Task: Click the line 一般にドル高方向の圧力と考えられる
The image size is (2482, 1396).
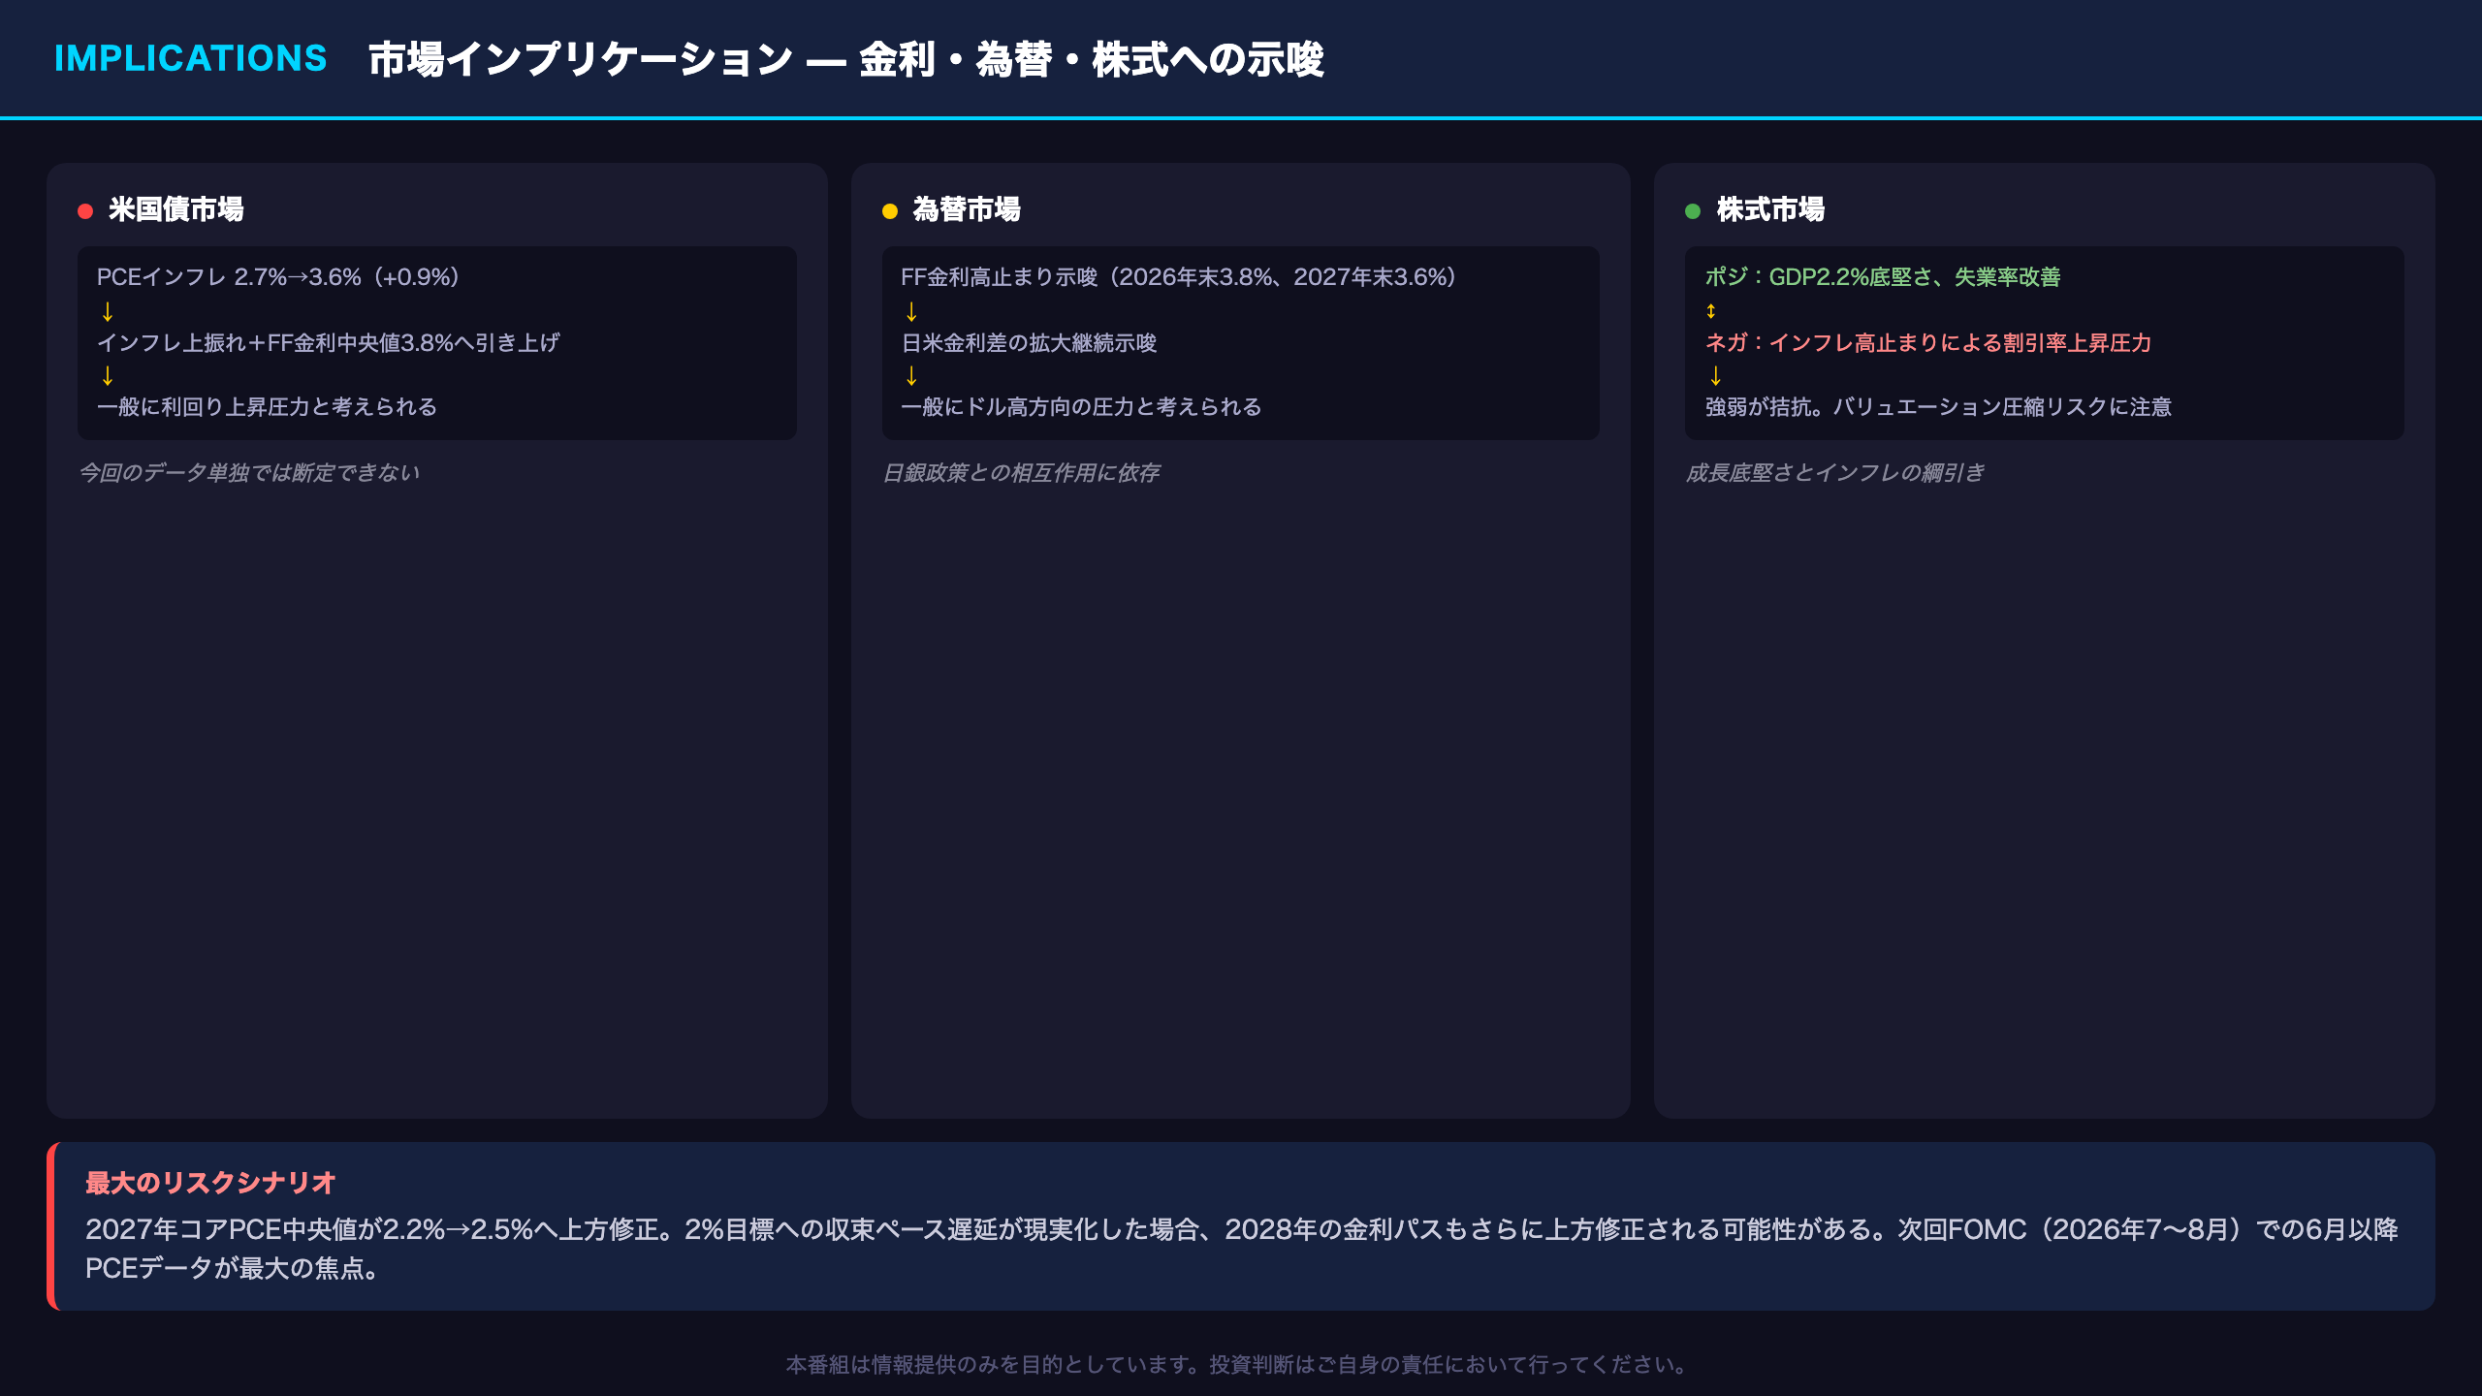Action: pos(1081,407)
